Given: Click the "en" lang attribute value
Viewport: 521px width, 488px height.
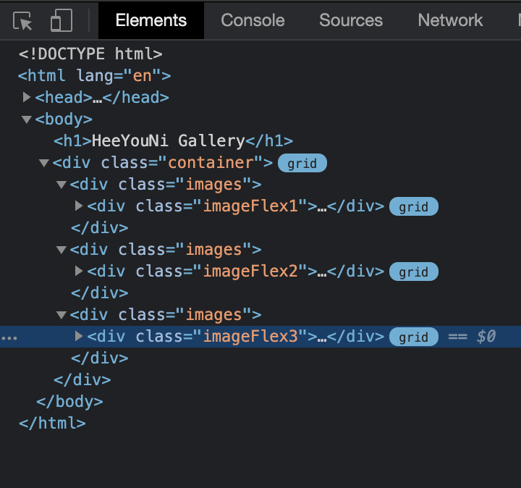Looking at the screenshot, I should 143,76.
